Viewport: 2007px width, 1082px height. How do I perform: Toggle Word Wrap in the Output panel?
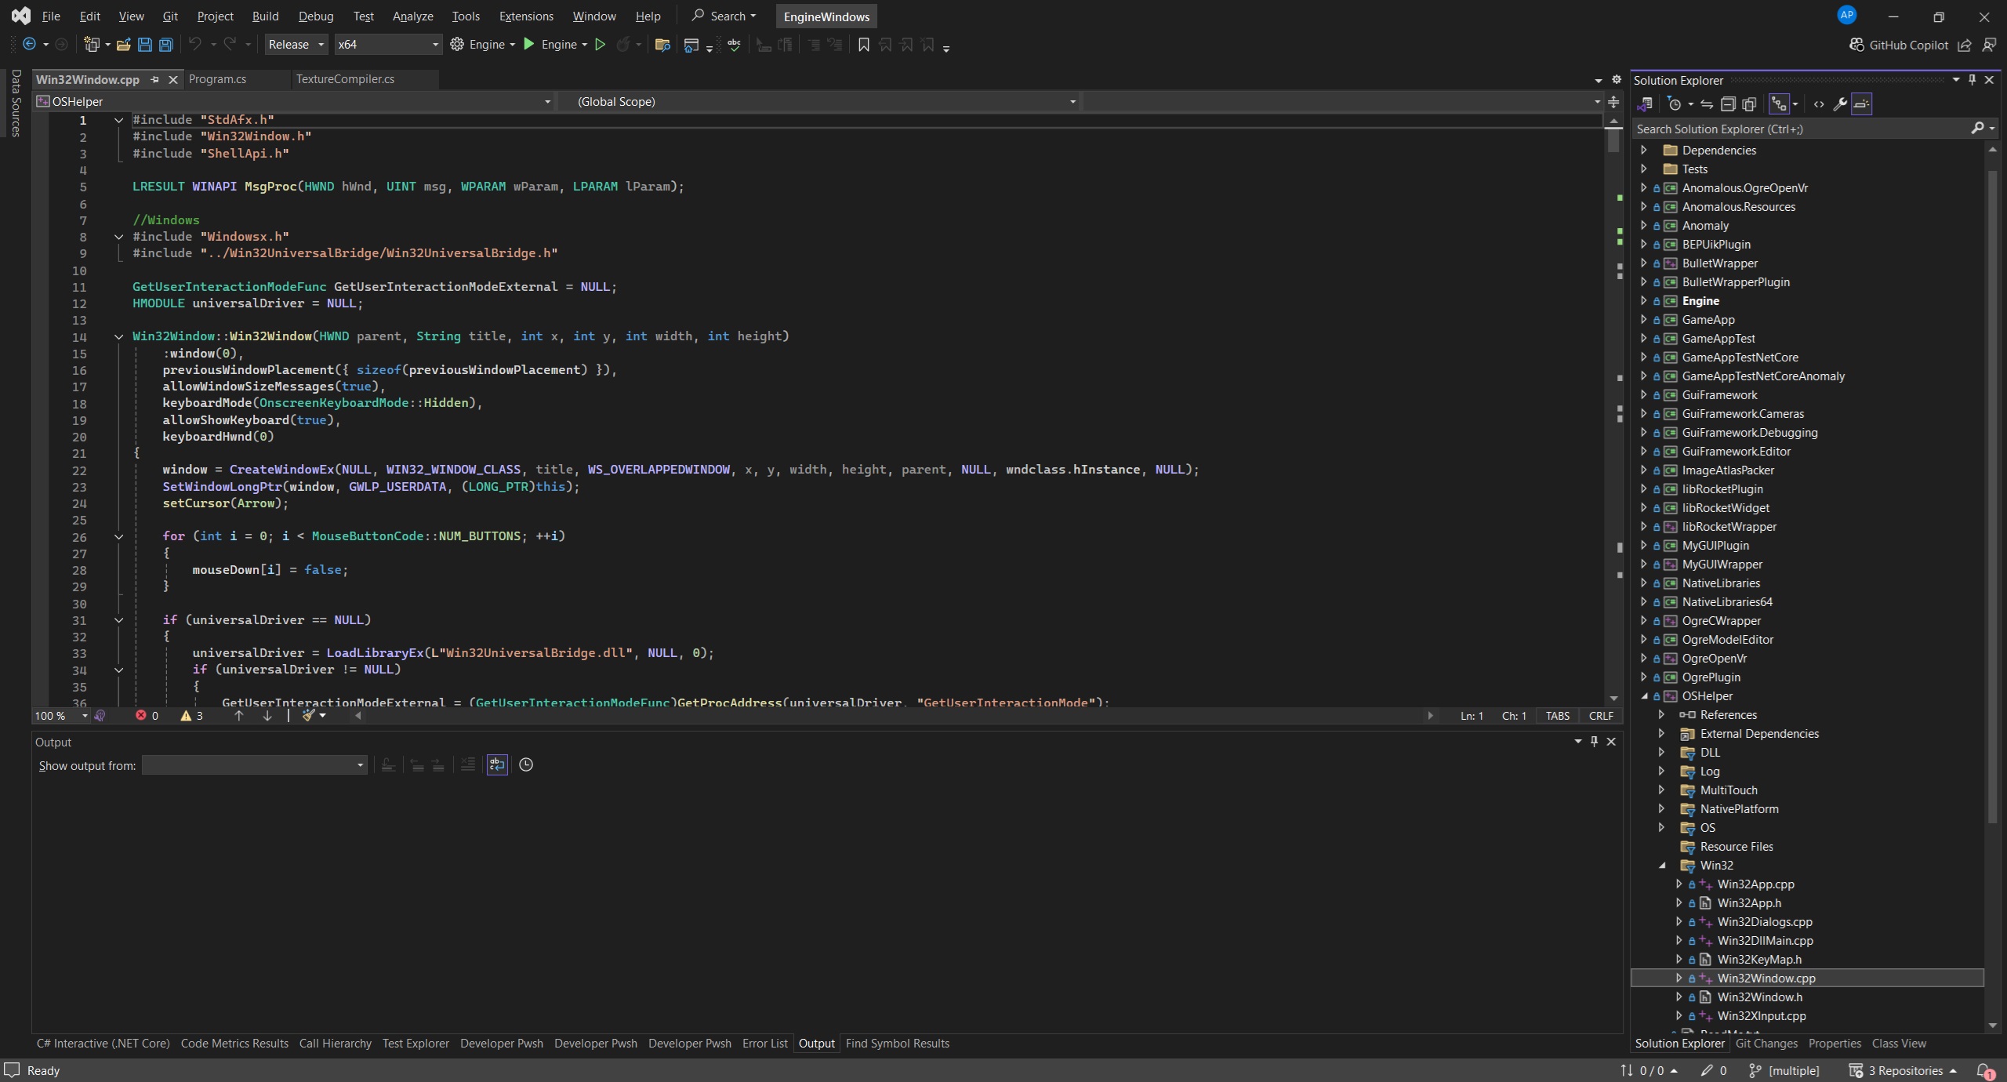click(497, 764)
